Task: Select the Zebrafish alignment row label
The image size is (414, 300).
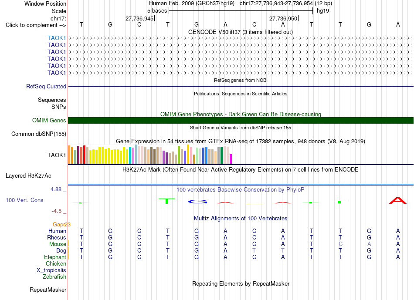Action: point(54,277)
